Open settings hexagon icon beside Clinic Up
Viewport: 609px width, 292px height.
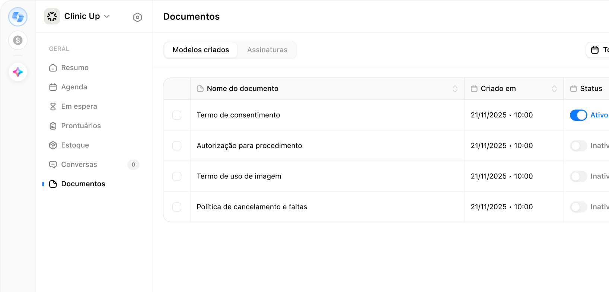click(137, 17)
